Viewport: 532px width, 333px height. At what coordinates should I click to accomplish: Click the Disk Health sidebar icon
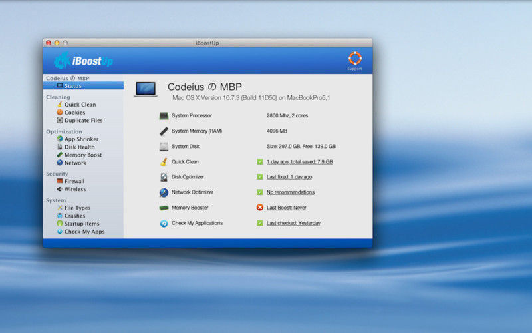(x=60, y=147)
